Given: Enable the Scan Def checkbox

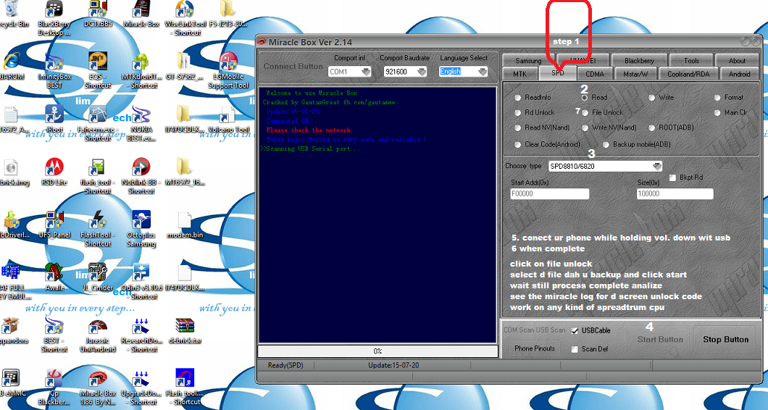Looking at the screenshot, I should (x=575, y=349).
